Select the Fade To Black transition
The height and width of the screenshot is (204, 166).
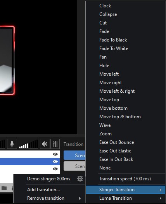(113, 40)
